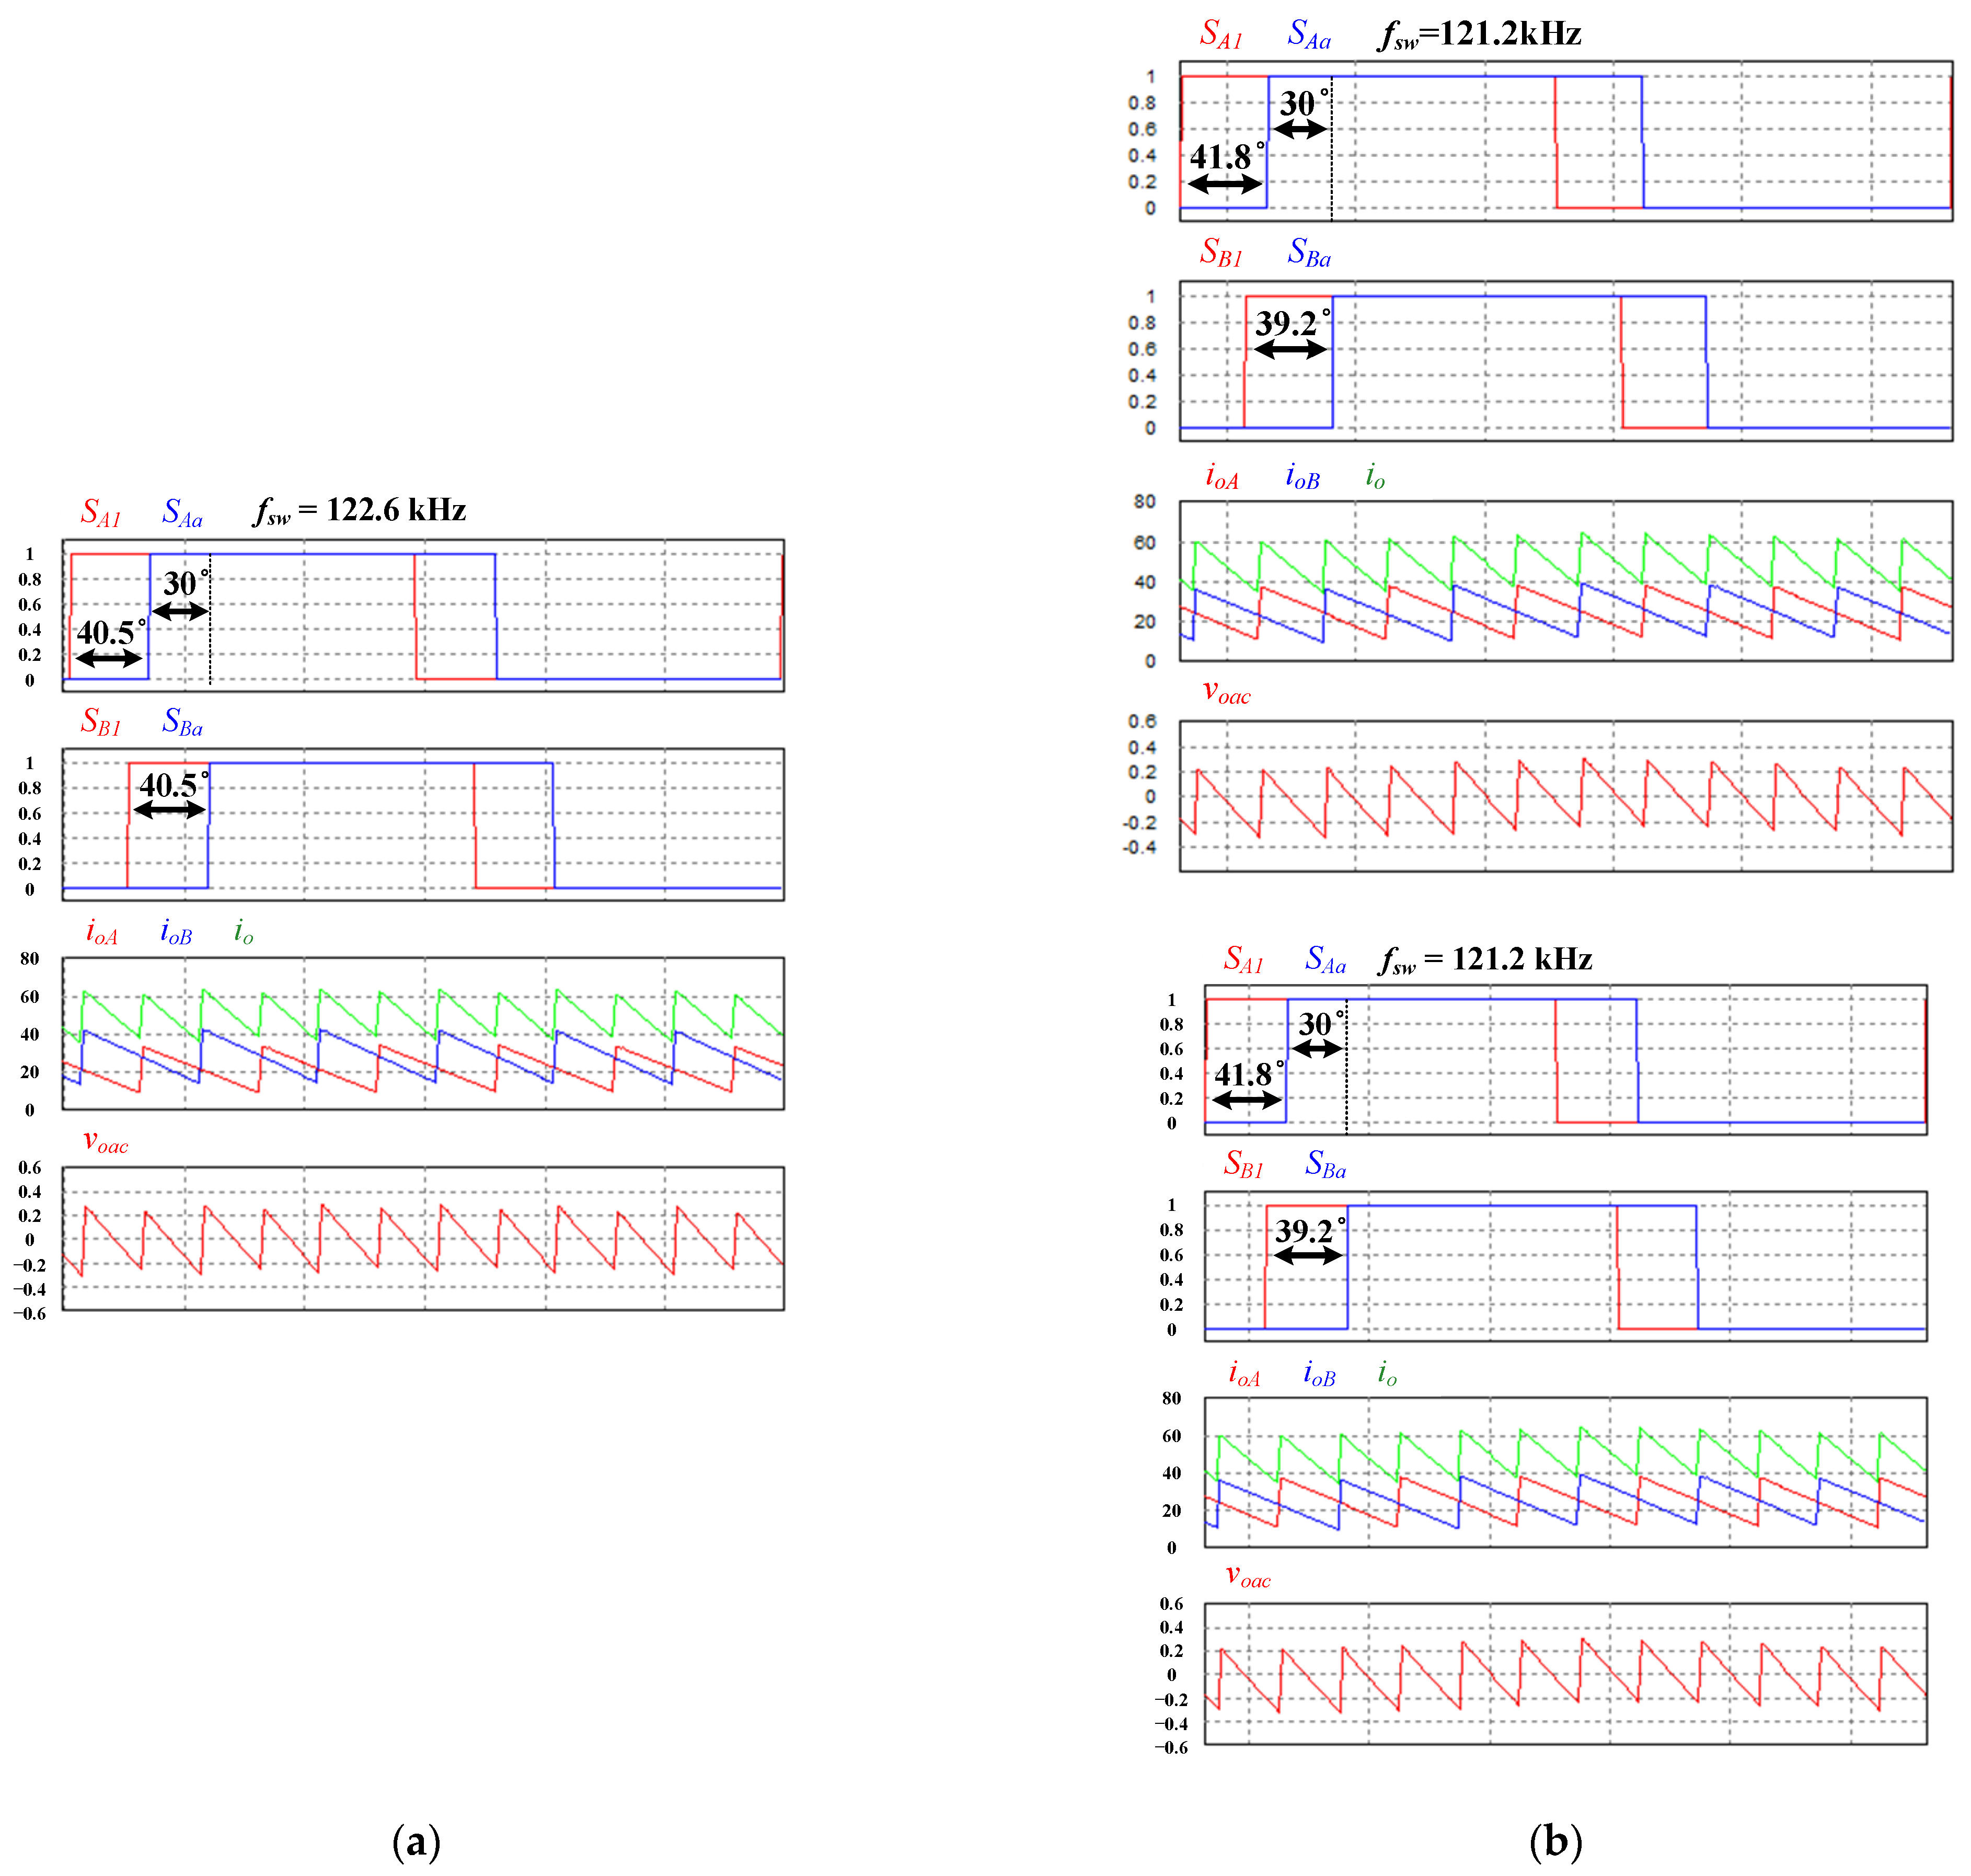Click the 39.2° arrow in the bottom-right plot
1971x1876 pixels.
pyautogui.click(x=1309, y=1256)
